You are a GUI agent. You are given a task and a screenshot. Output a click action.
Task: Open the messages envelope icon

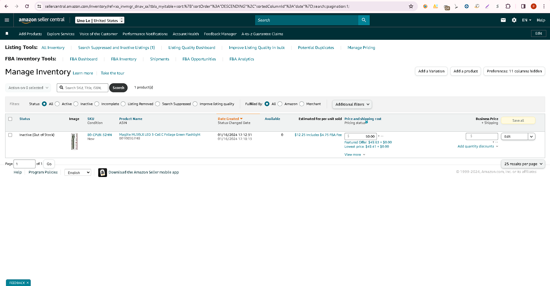pyautogui.click(x=503, y=20)
